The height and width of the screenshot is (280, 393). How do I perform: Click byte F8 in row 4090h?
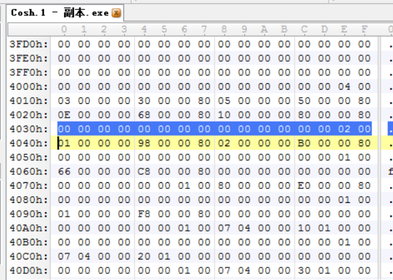(x=144, y=214)
